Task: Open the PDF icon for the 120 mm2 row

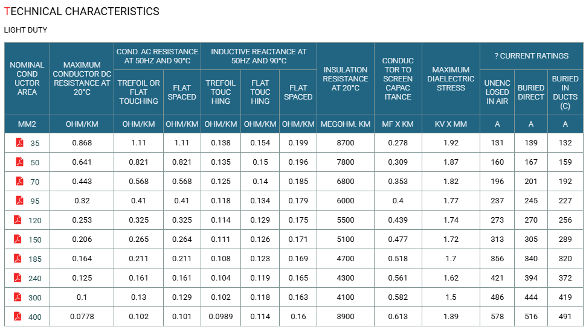Action: (x=18, y=220)
